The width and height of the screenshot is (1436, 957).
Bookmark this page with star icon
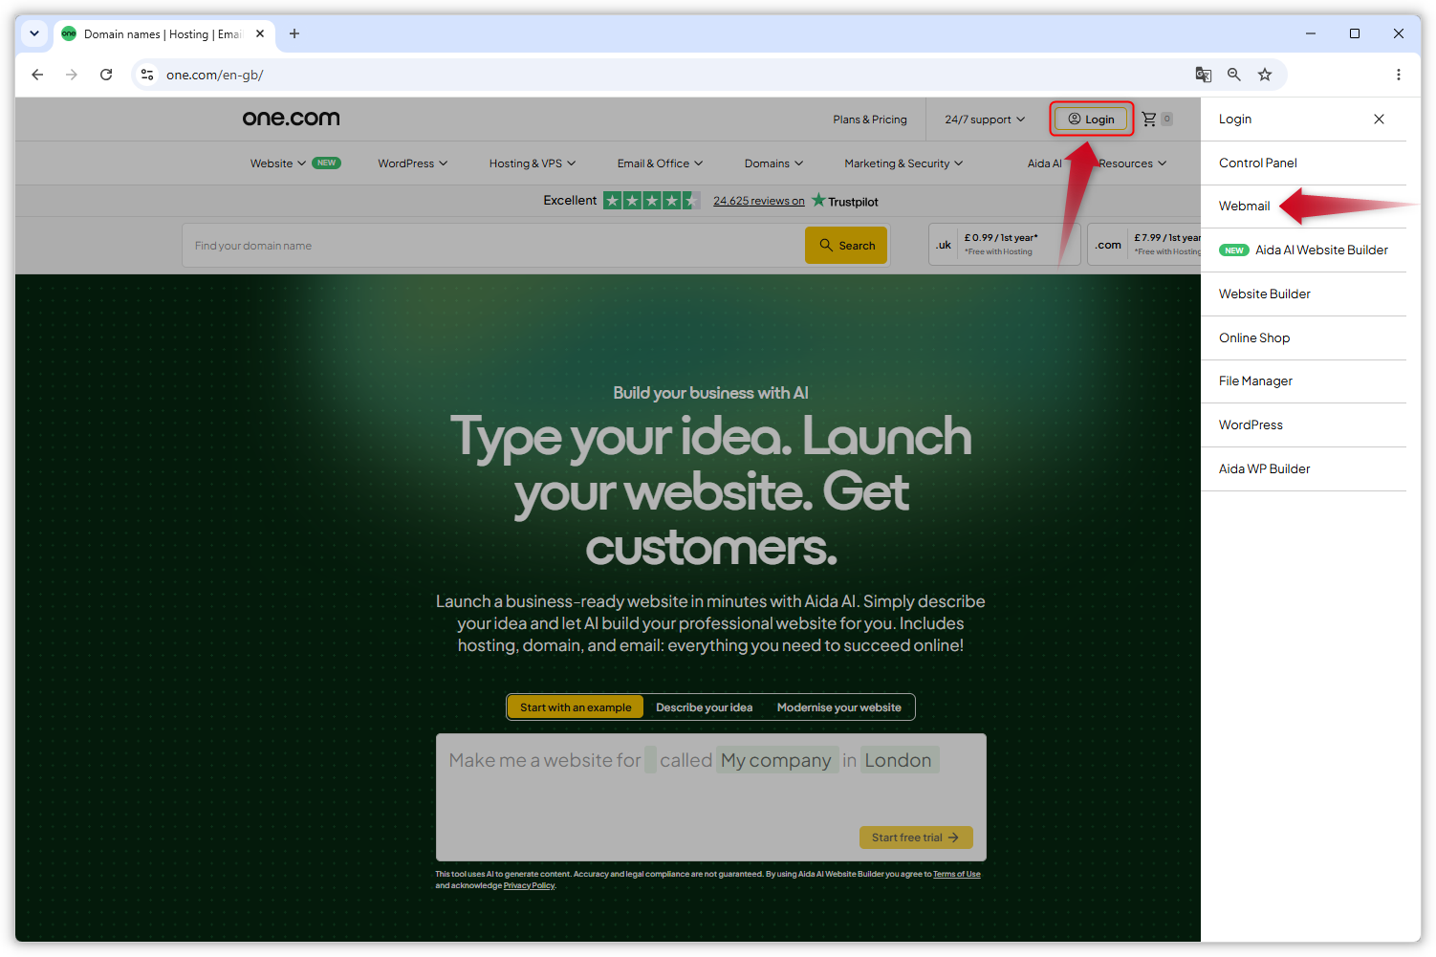click(x=1265, y=75)
